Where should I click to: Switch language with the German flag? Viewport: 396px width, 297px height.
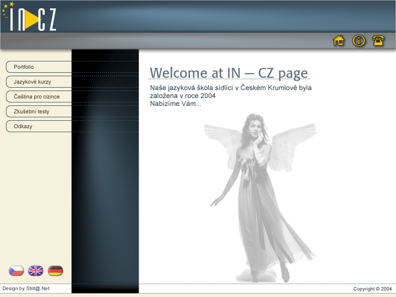(x=55, y=271)
